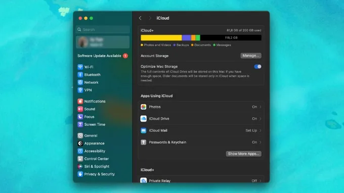The width and height of the screenshot is (344, 193).
Task: Click the Private Relay 'Off' status
Action: coord(254,181)
